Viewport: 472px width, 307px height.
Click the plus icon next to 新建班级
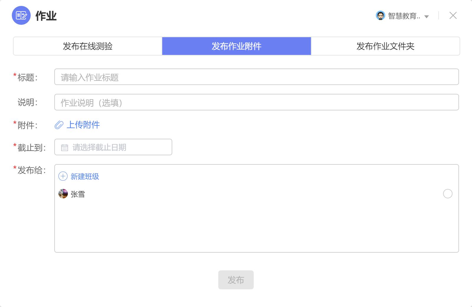tap(63, 177)
